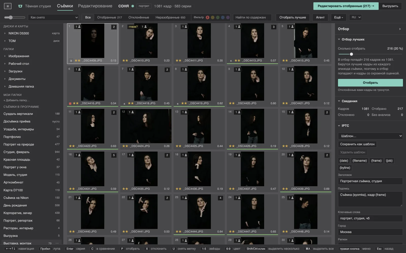
Task: Show the Все frames tab
Action: (88, 17)
